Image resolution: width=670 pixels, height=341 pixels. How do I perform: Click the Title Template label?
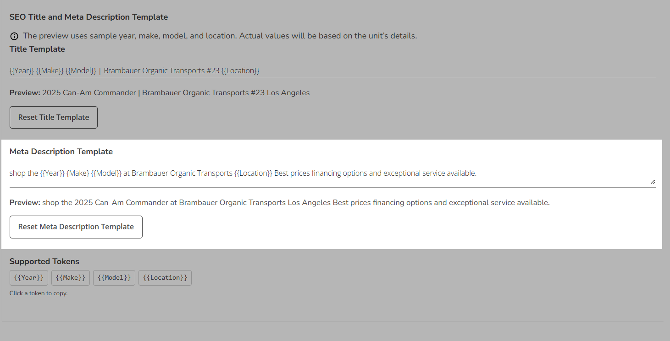[x=37, y=49]
